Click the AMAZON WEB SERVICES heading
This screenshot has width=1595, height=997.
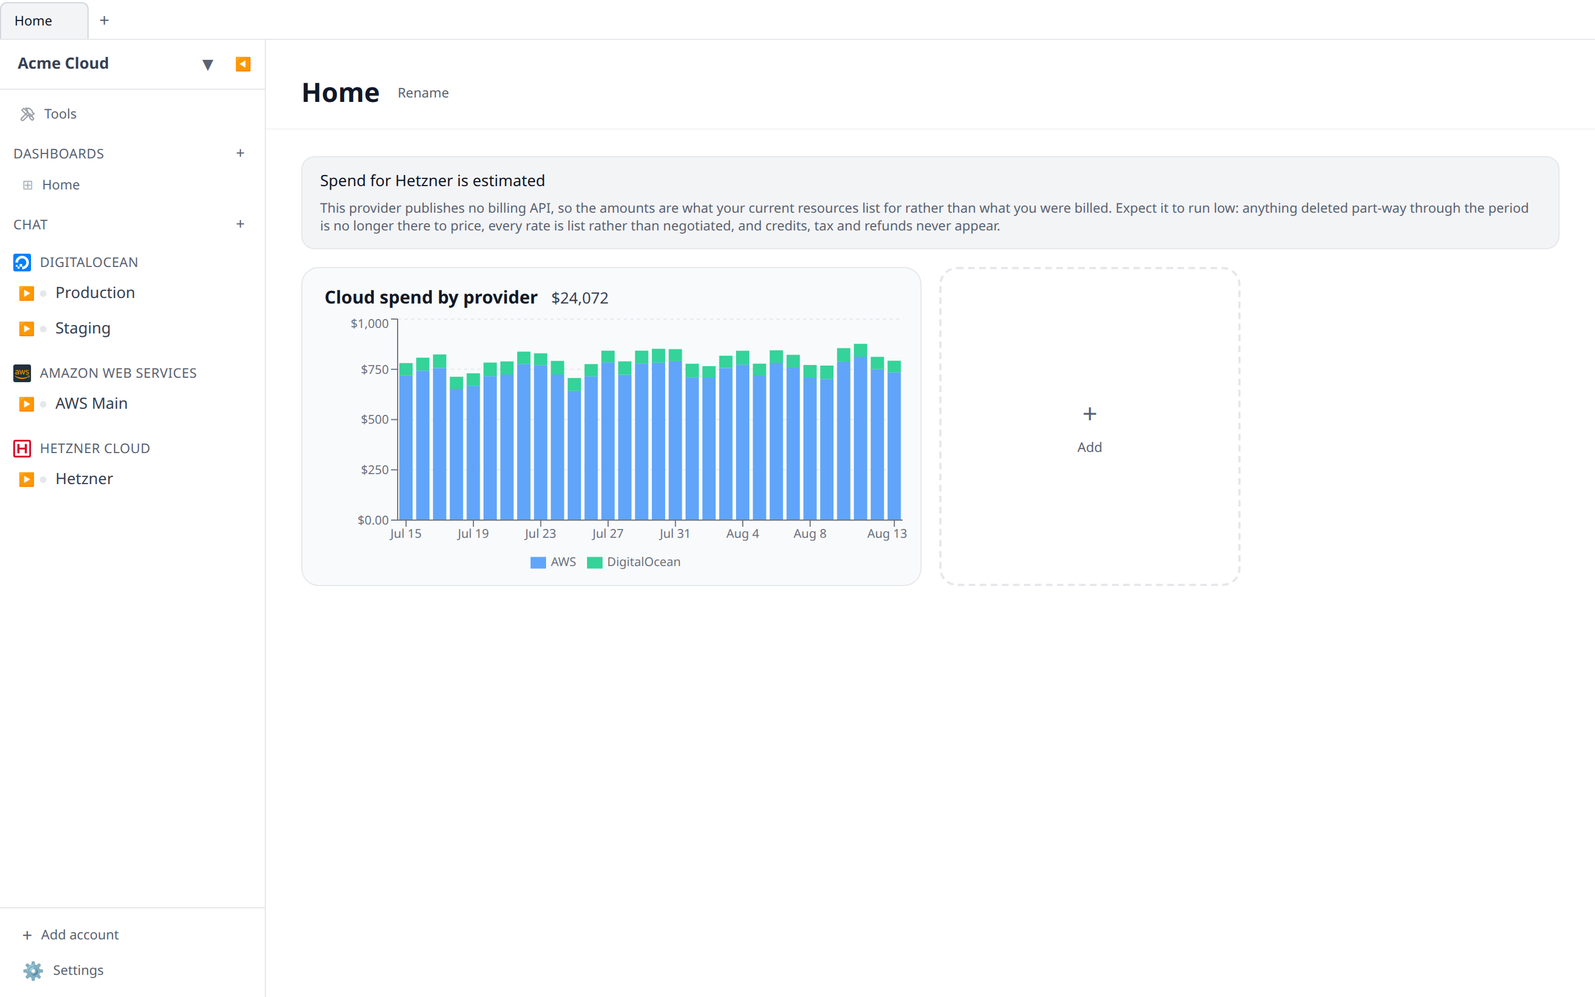tap(118, 373)
